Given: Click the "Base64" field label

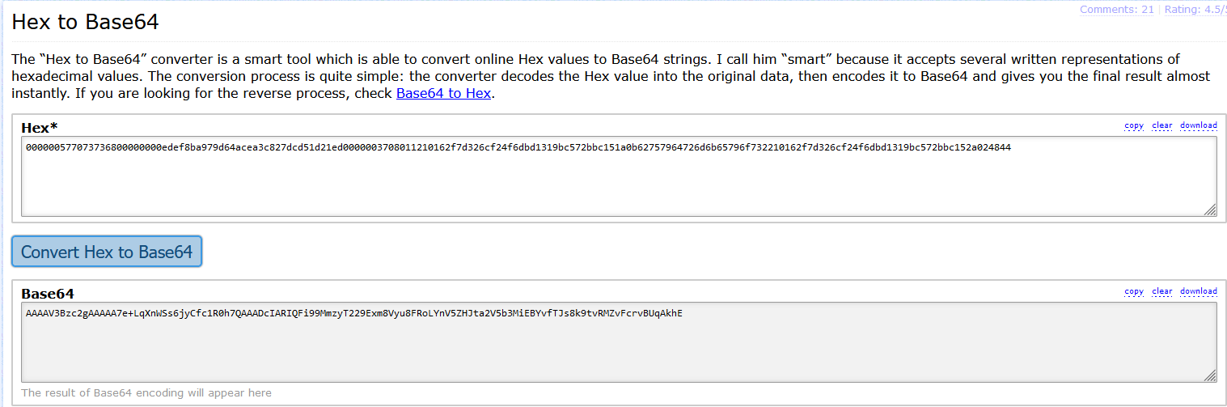Looking at the screenshot, I should tap(48, 294).
